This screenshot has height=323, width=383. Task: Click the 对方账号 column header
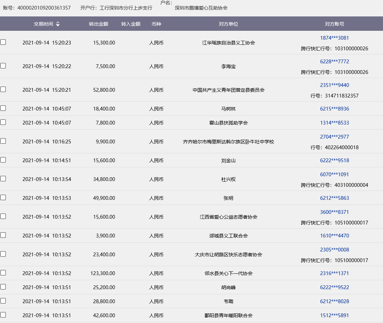pos(334,24)
